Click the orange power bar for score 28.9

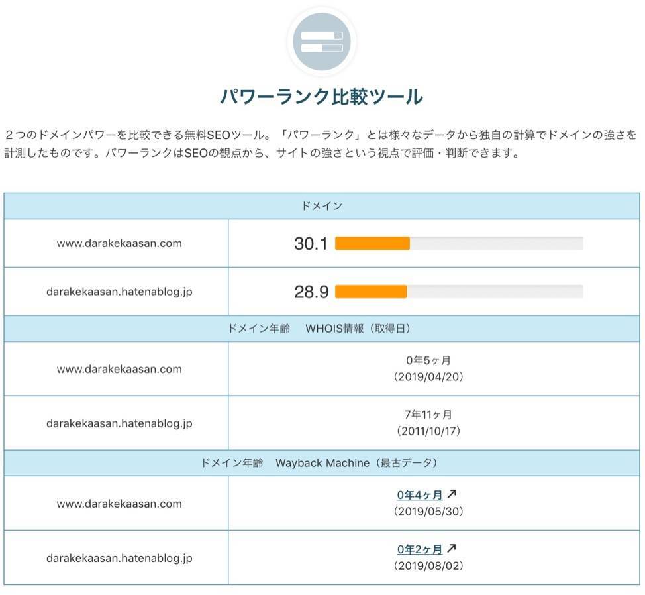(371, 292)
